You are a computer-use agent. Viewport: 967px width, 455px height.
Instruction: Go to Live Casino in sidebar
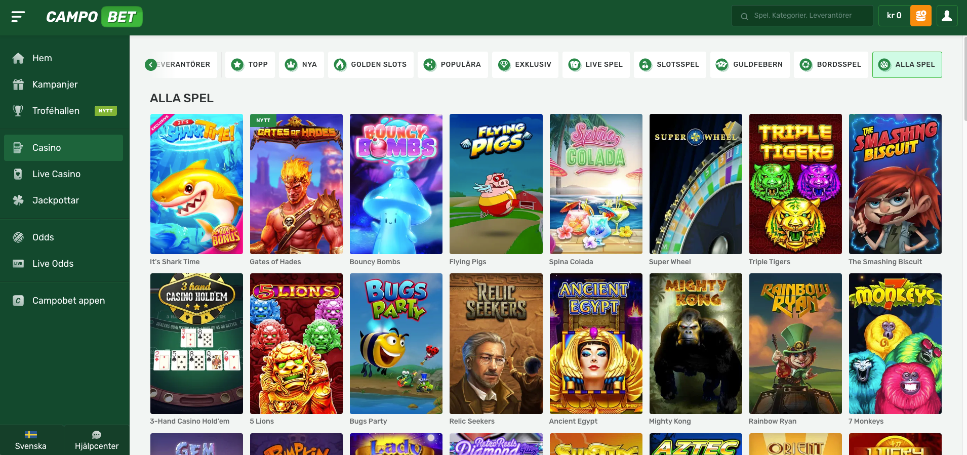click(56, 174)
